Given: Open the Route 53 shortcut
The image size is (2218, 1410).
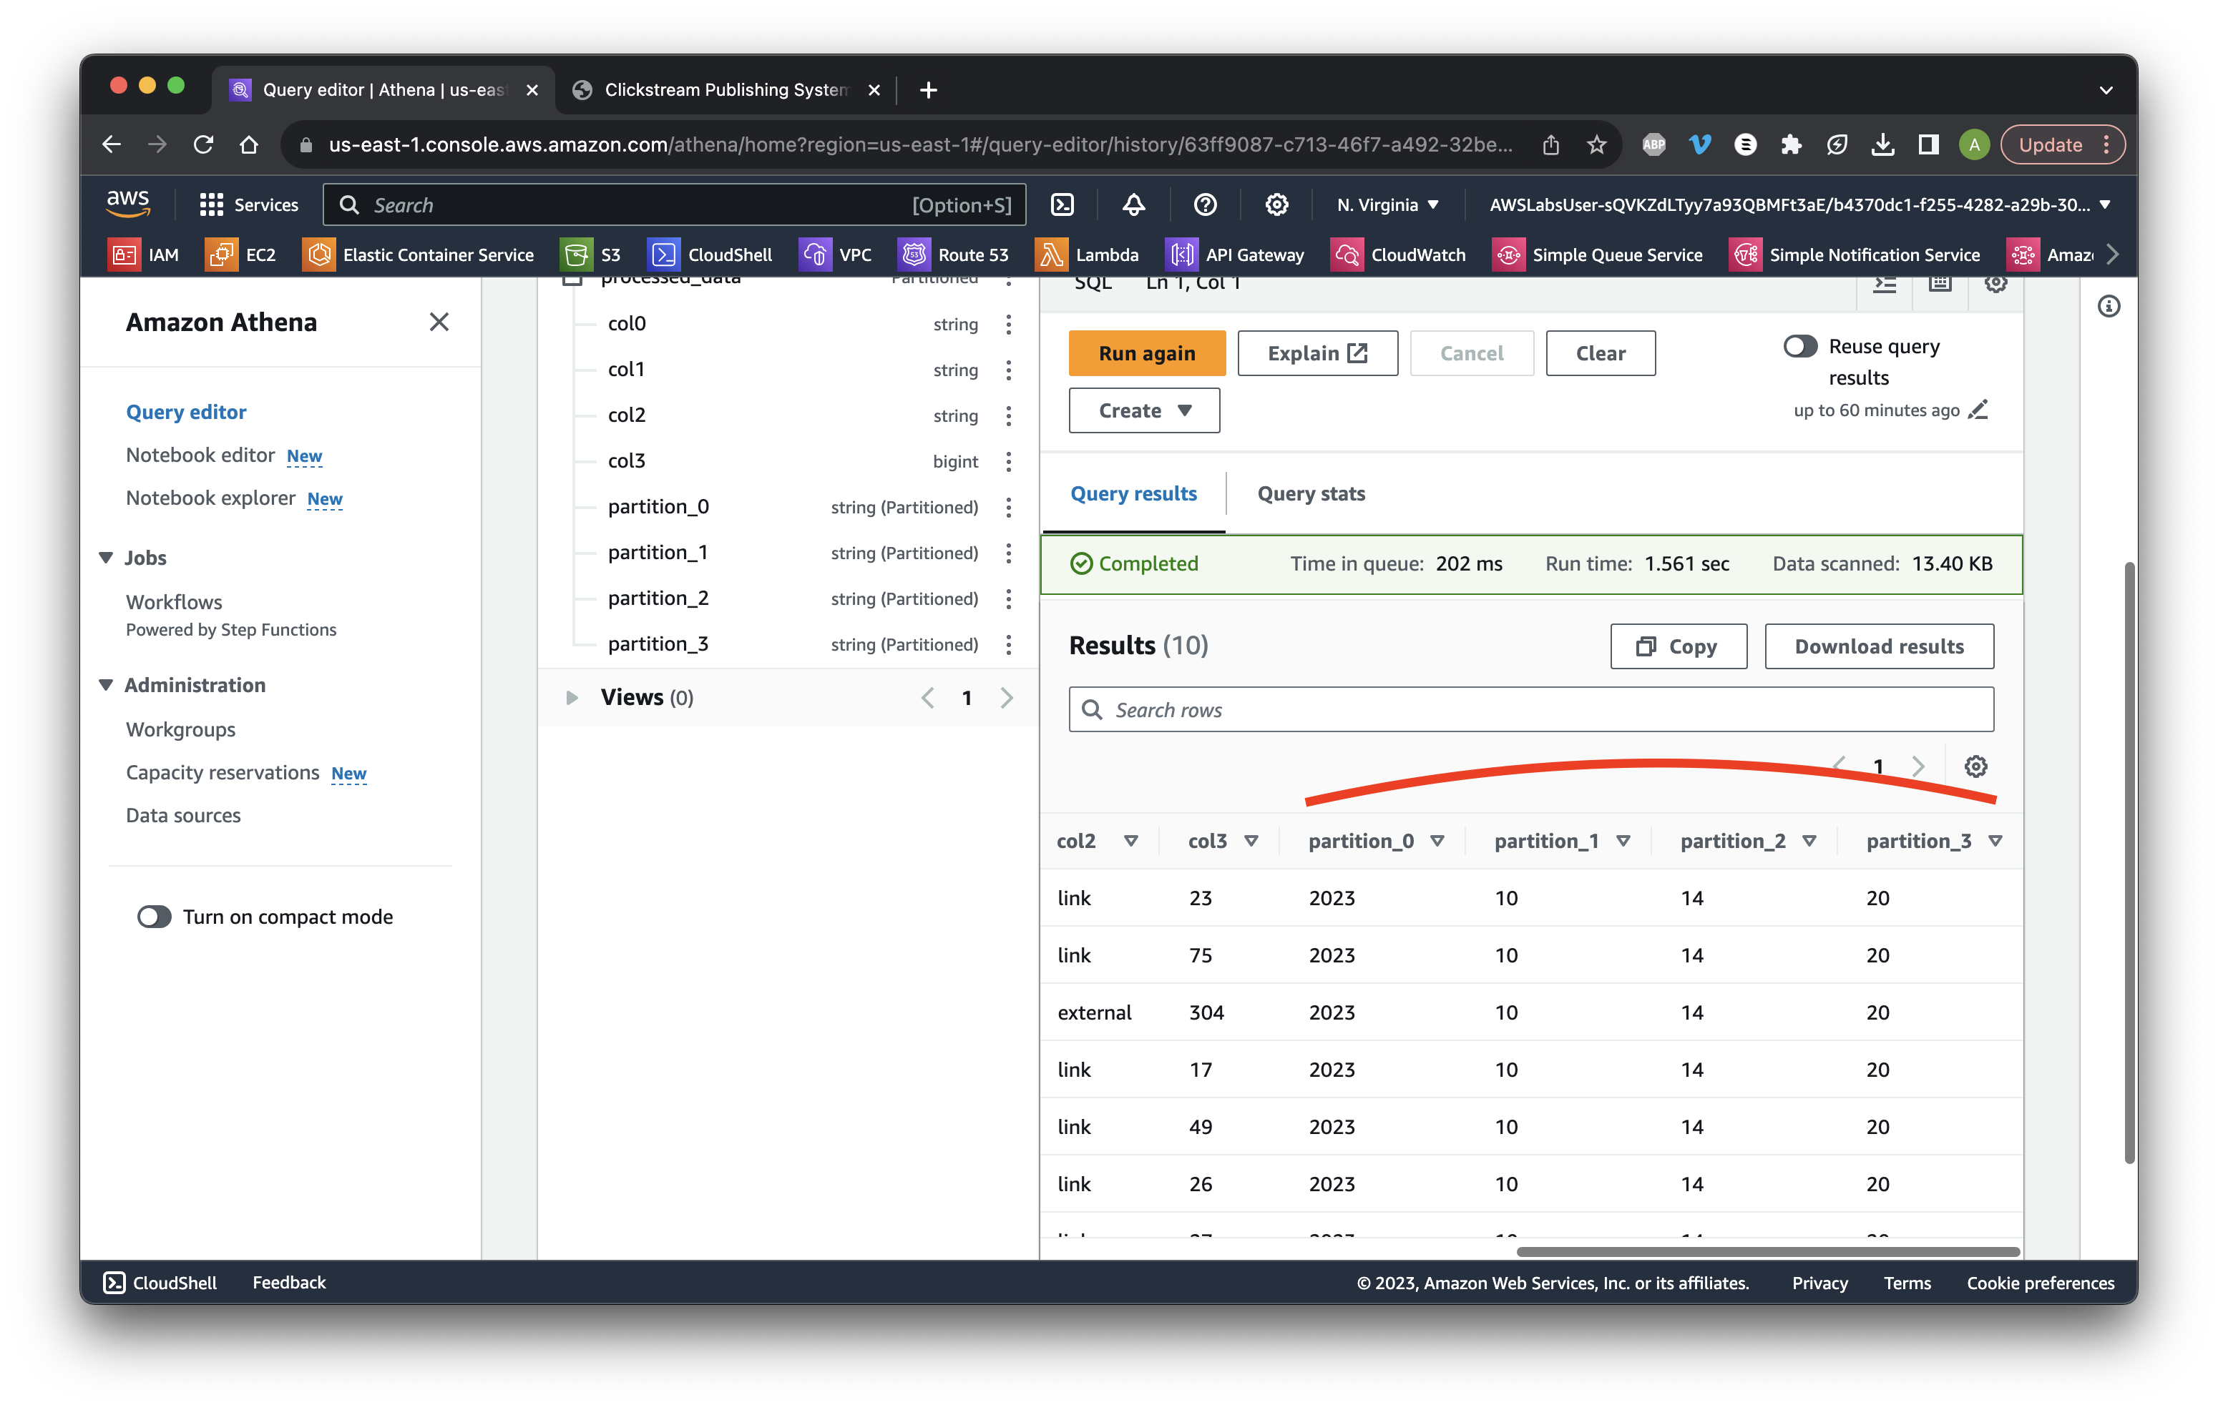Looking at the screenshot, I should tap(953, 255).
